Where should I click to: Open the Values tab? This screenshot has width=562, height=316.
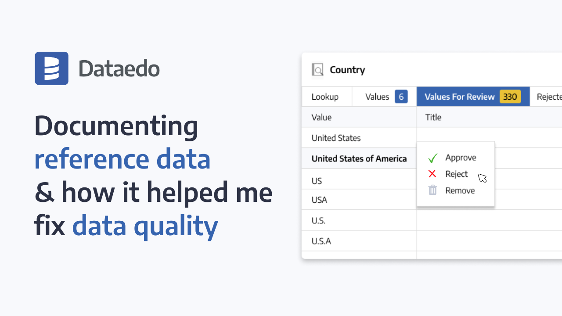tap(377, 97)
